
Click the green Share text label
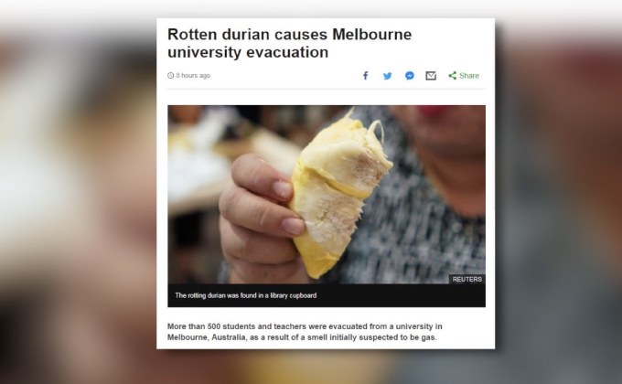tap(469, 75)
